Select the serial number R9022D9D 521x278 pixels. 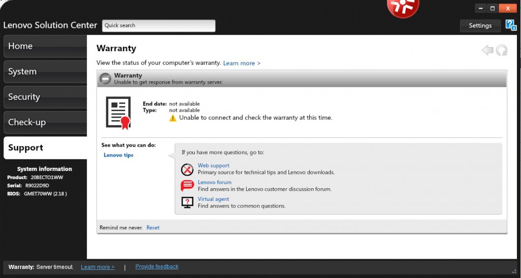tap(37, 186)
